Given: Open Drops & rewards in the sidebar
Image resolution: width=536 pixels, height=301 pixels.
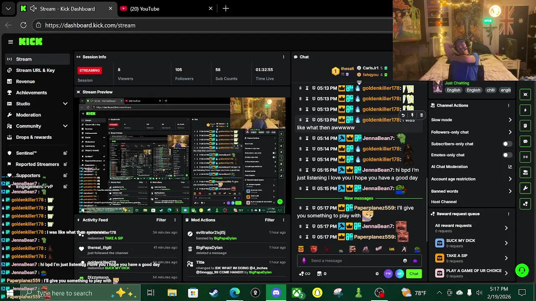Looking at the screenshot, I should (x=33, y=137).
